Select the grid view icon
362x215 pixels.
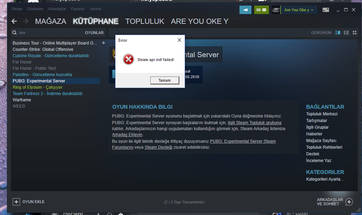click(x=355, y=33)
